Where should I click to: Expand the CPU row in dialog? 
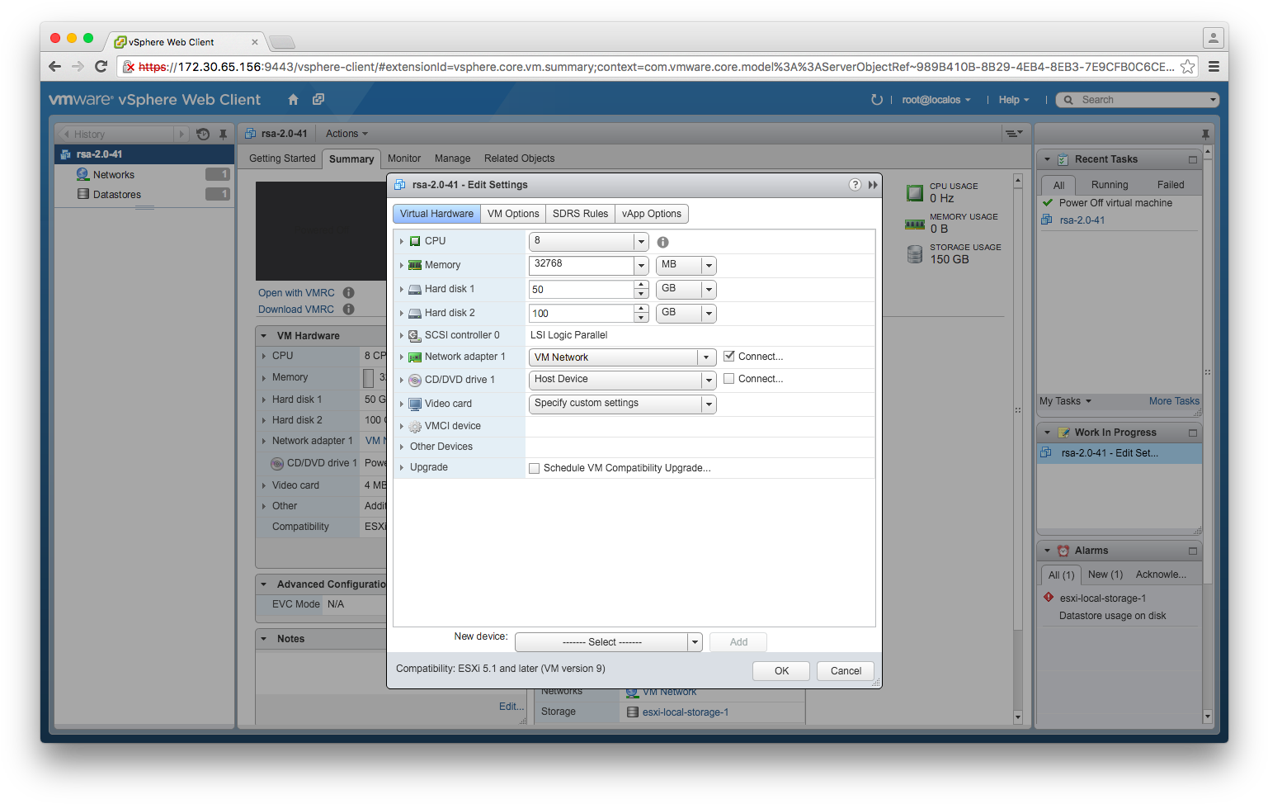point(402,241)
